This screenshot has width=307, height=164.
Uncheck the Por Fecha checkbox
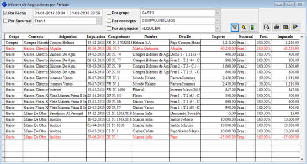(x=5, y=13)
